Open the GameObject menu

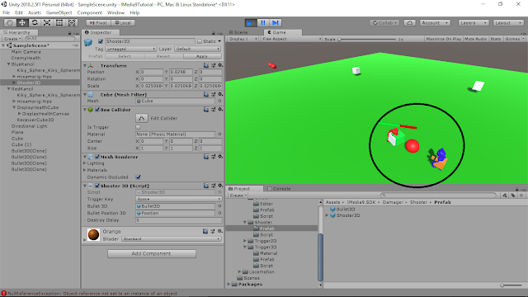click(x=59, y=12)
